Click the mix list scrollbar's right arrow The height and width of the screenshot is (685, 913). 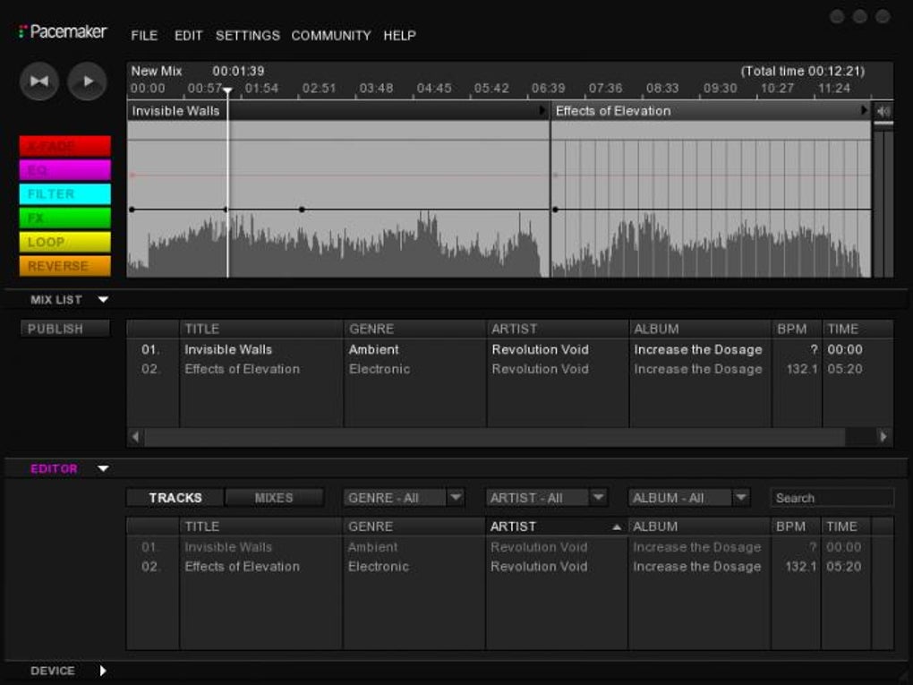coord(883,436)
